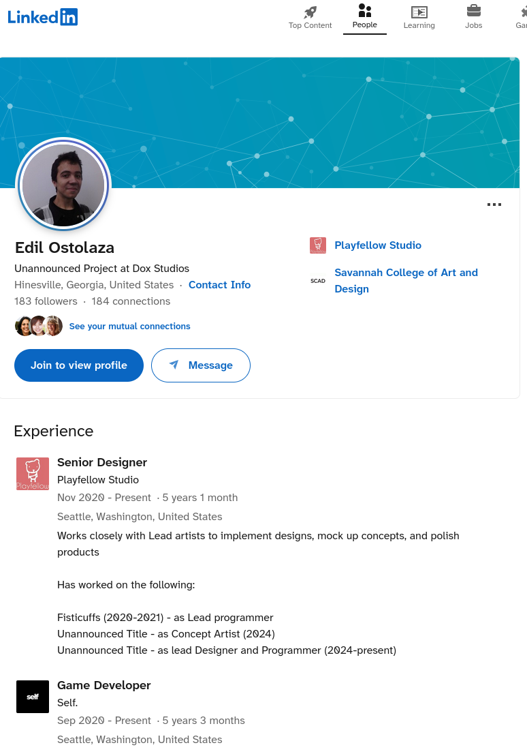This screenshot has width=527, height=754.
Task: Click the SCAD logo icon
Action: coord(318,280)
